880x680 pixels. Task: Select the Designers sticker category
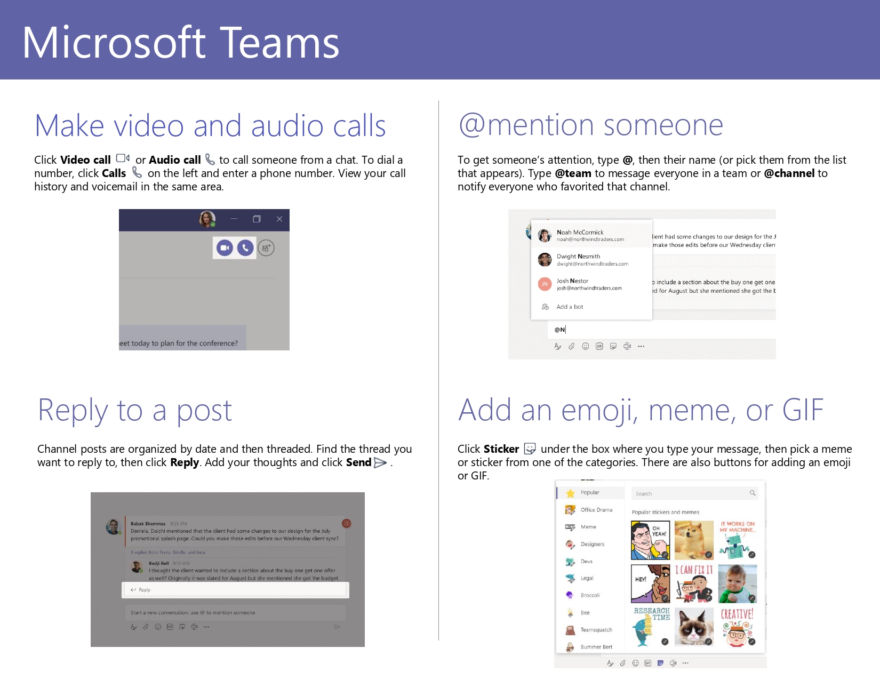pos(593,544)
